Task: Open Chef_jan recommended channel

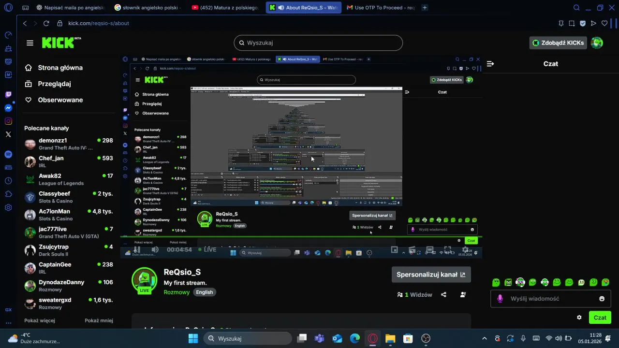Action: tap(69, 161)
